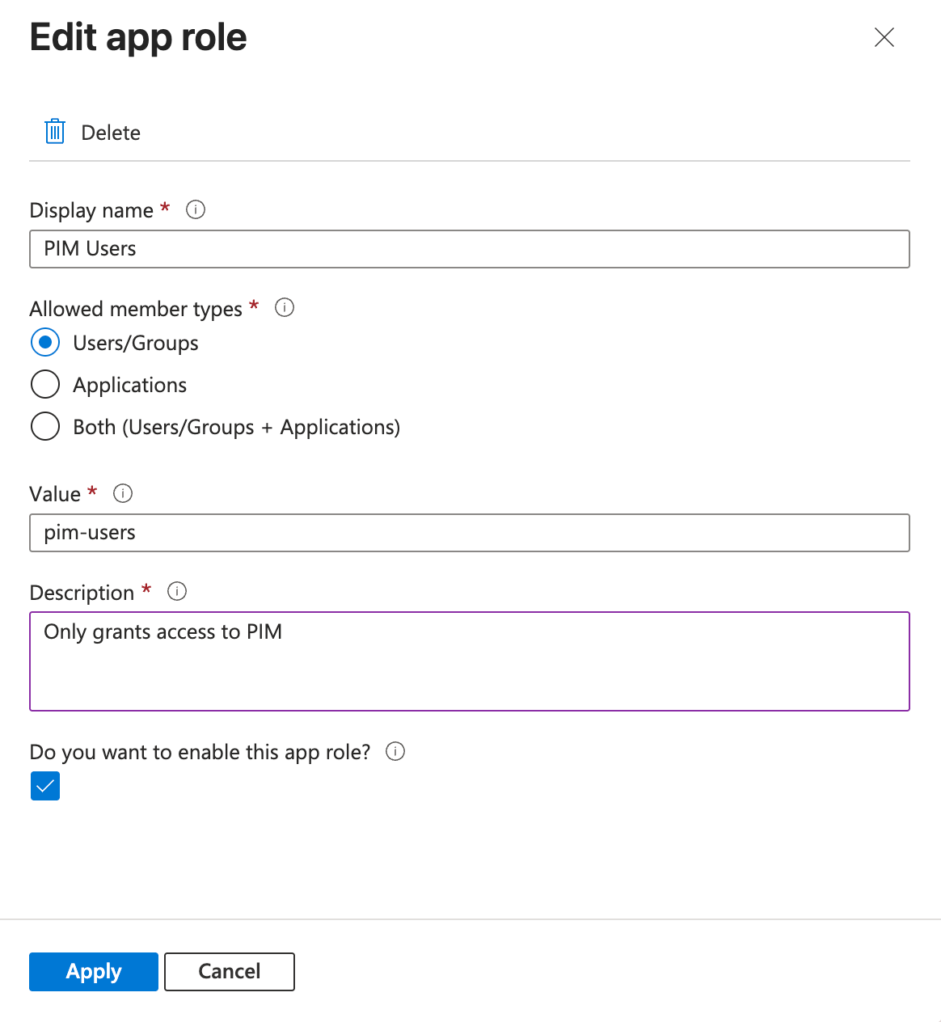The width and height of the screenshot is (941, 1022).
Task: Cancel editing the app role
Action: (x=230, y=971)
